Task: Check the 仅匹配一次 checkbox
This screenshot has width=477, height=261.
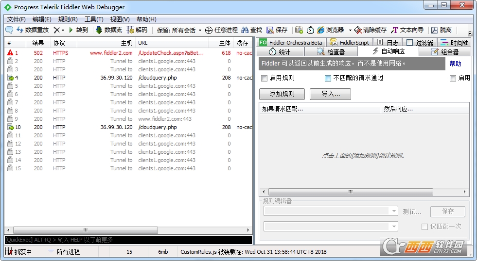Action: [424, 227]
